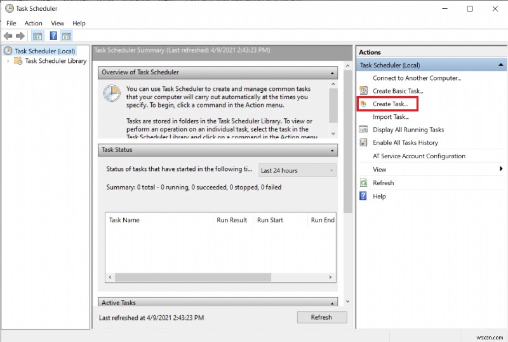Click the Help question mark icon in Actions
Viewport: 508px width, 342px height.
tap(363, 196)
